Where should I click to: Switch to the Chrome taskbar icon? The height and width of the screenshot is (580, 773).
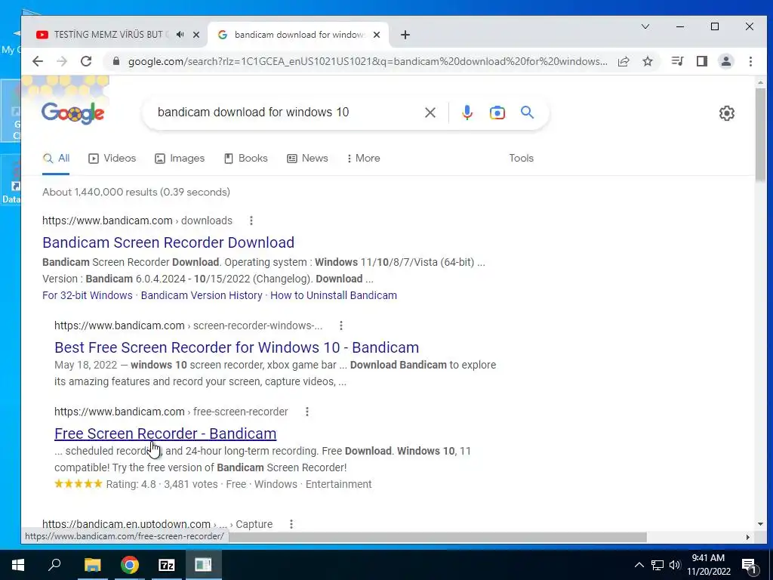pos(130,565)
